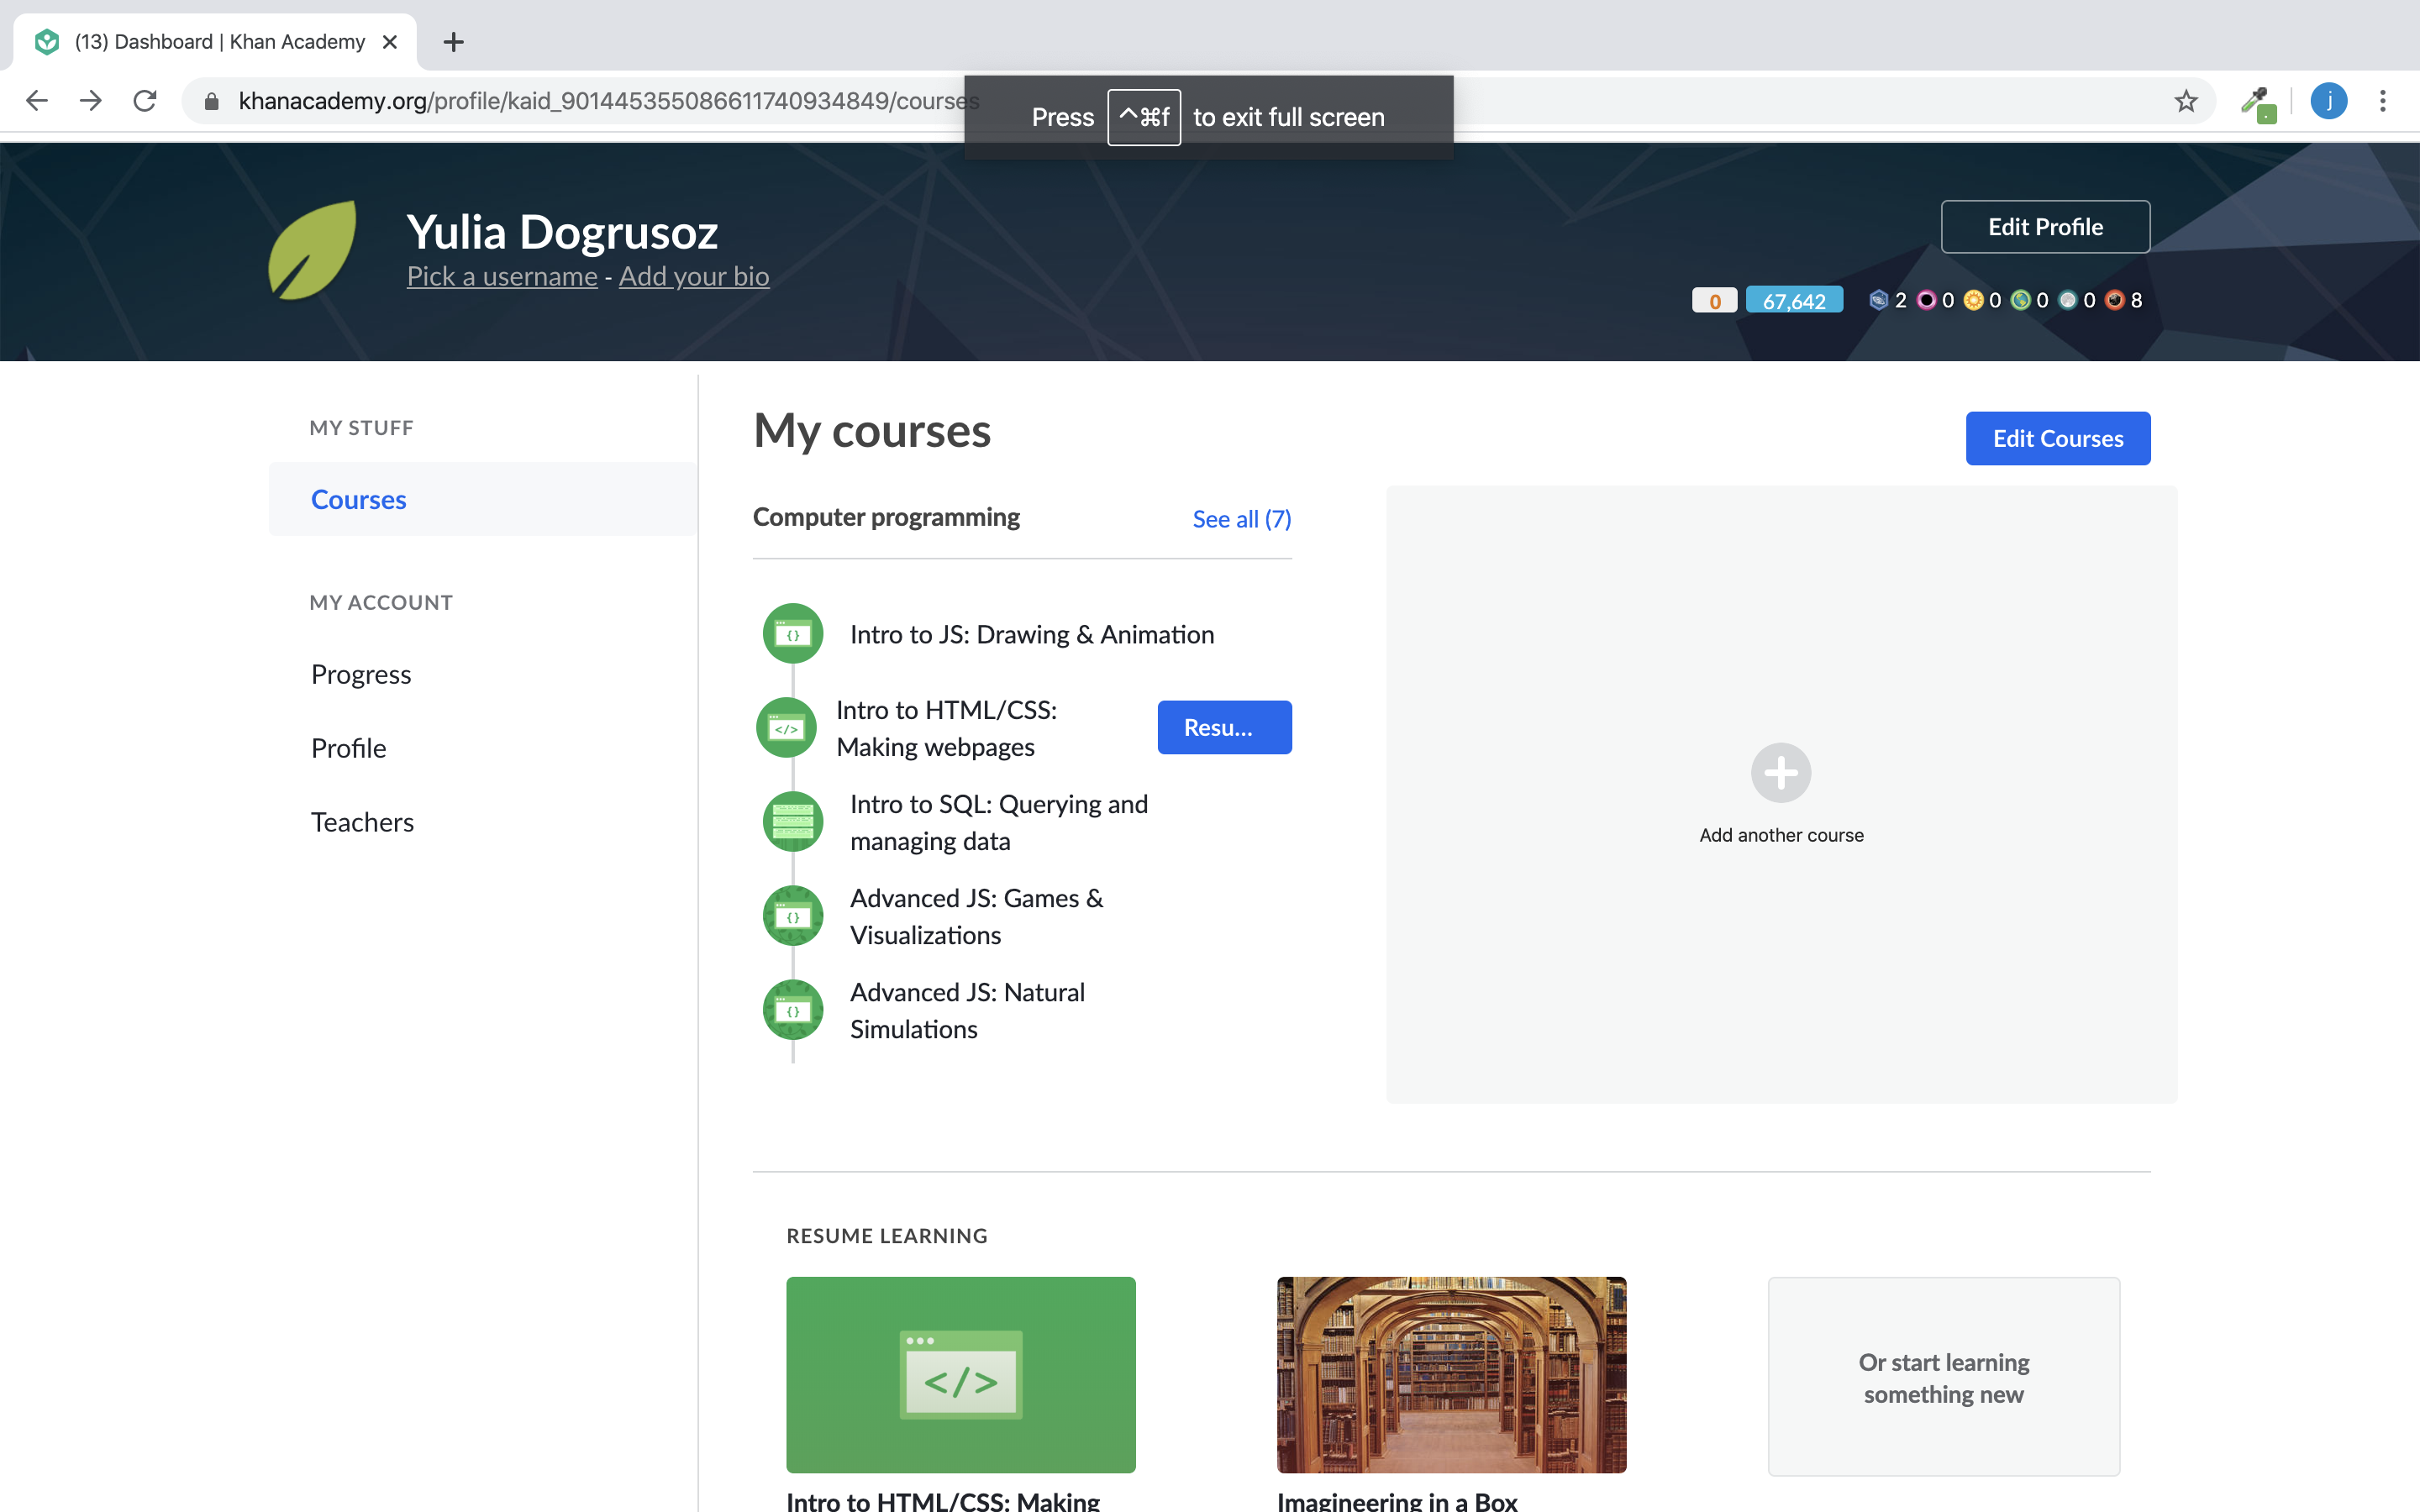Viewport: 2420px width, 1512px height.
Task: Click the Intro to SQL course icon
Action: [792, 821]
